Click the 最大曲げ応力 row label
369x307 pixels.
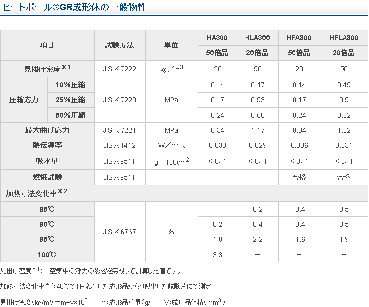(x=48, y=130)
